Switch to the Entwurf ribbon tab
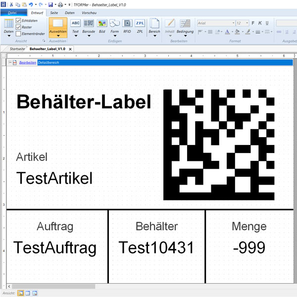The height and width of the screenshot is (297, 297). click(37, 13)
